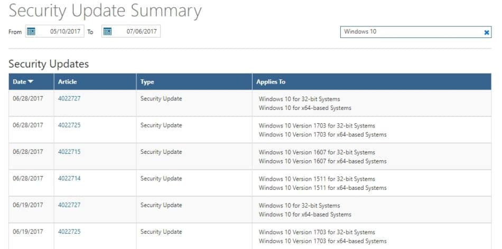Screen dimensions: 502x249
Task: Open article 4022727 dated 06/19/2017
Action: [x=69, y=205]
